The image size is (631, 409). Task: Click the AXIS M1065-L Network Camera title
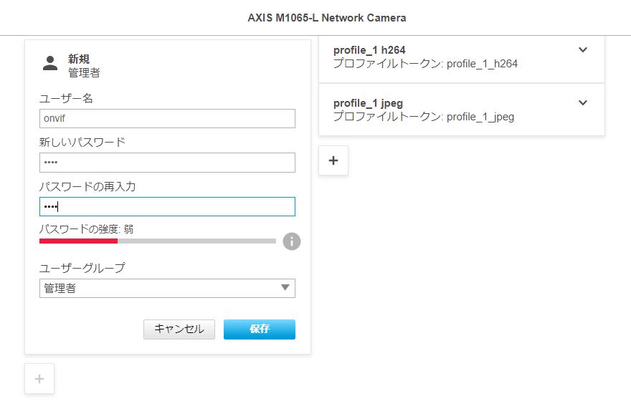(x=326, y=18)
